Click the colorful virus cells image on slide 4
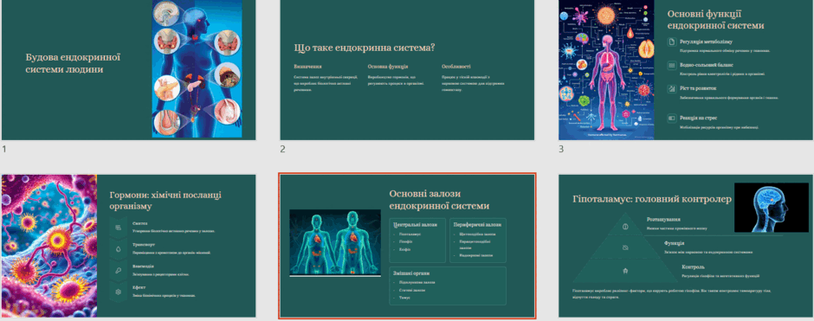 tap(49, 246)
